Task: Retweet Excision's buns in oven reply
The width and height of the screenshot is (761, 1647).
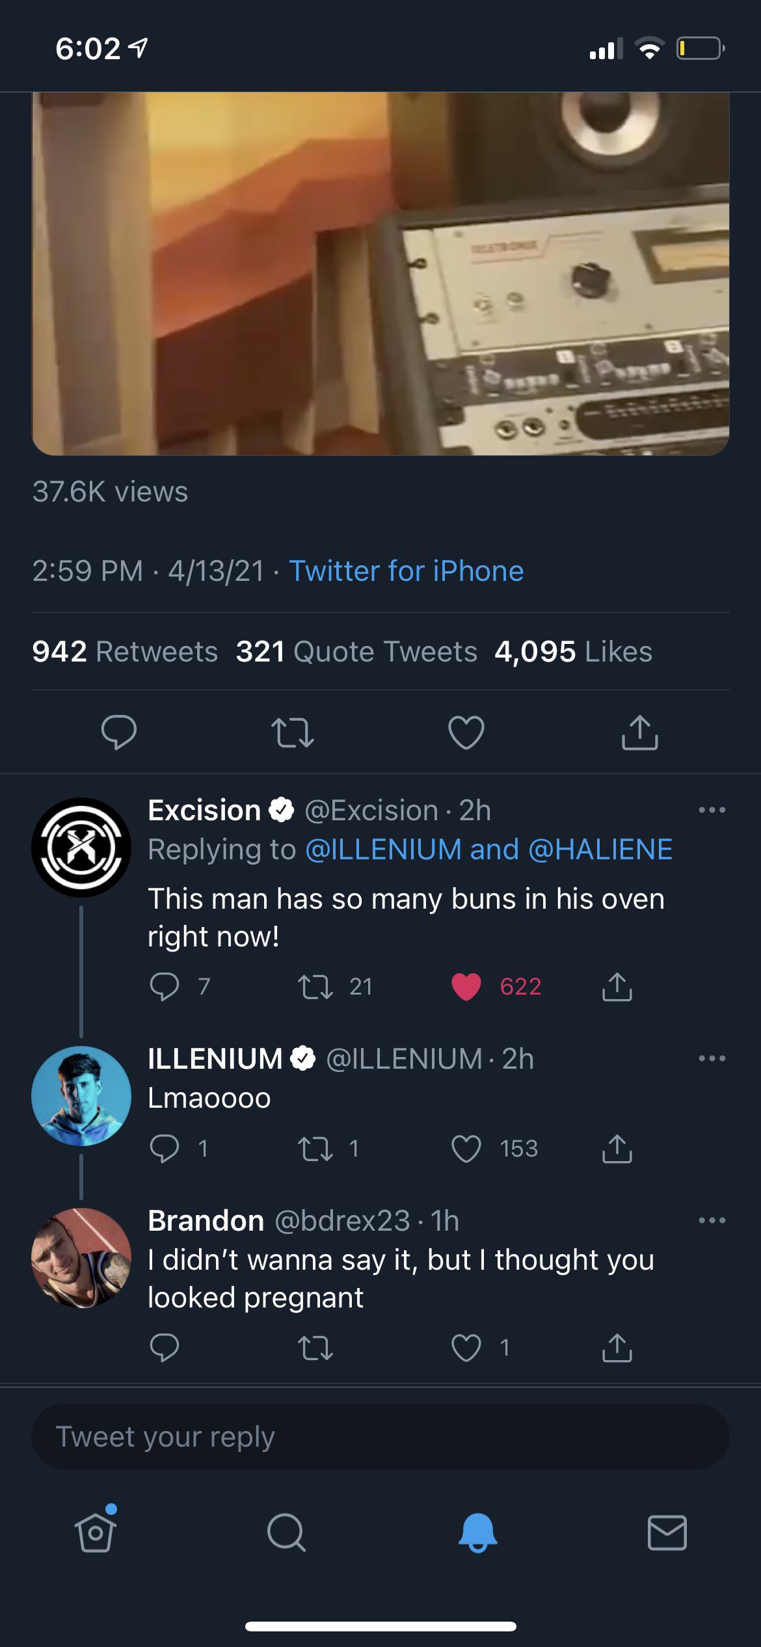Action: [315, 987]
